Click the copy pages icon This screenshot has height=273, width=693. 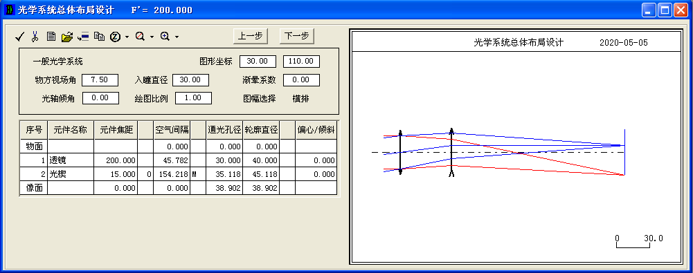pyautogui.click(x=100, y=37)
